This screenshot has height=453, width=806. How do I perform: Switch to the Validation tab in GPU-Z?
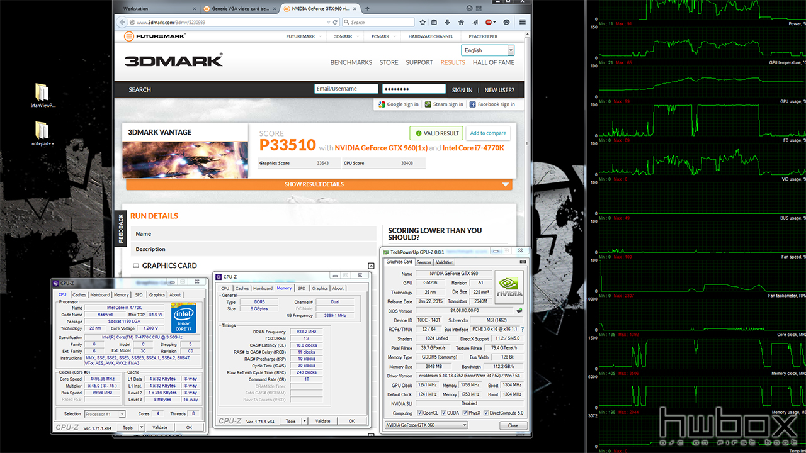pos(445,262)
